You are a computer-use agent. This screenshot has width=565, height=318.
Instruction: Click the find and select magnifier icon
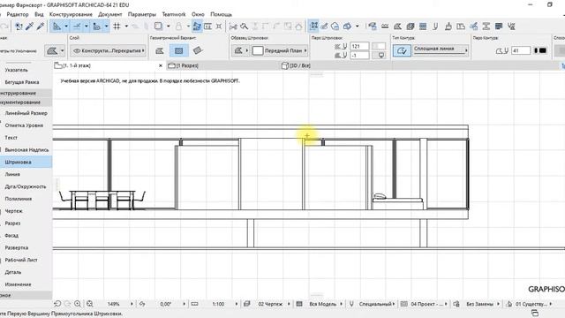click(245, 26)
